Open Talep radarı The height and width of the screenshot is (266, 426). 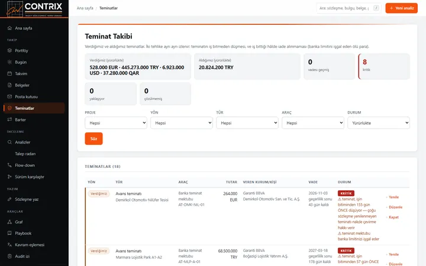pos(34,154)
